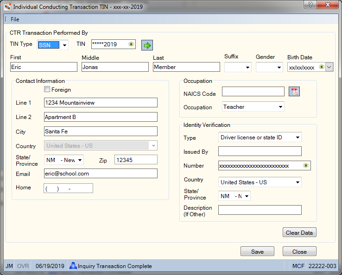Screen dimensions: 342x275
Task: Click the green arrow TIN lookup button
Action: pyautogui.click(x=147, y=45)
